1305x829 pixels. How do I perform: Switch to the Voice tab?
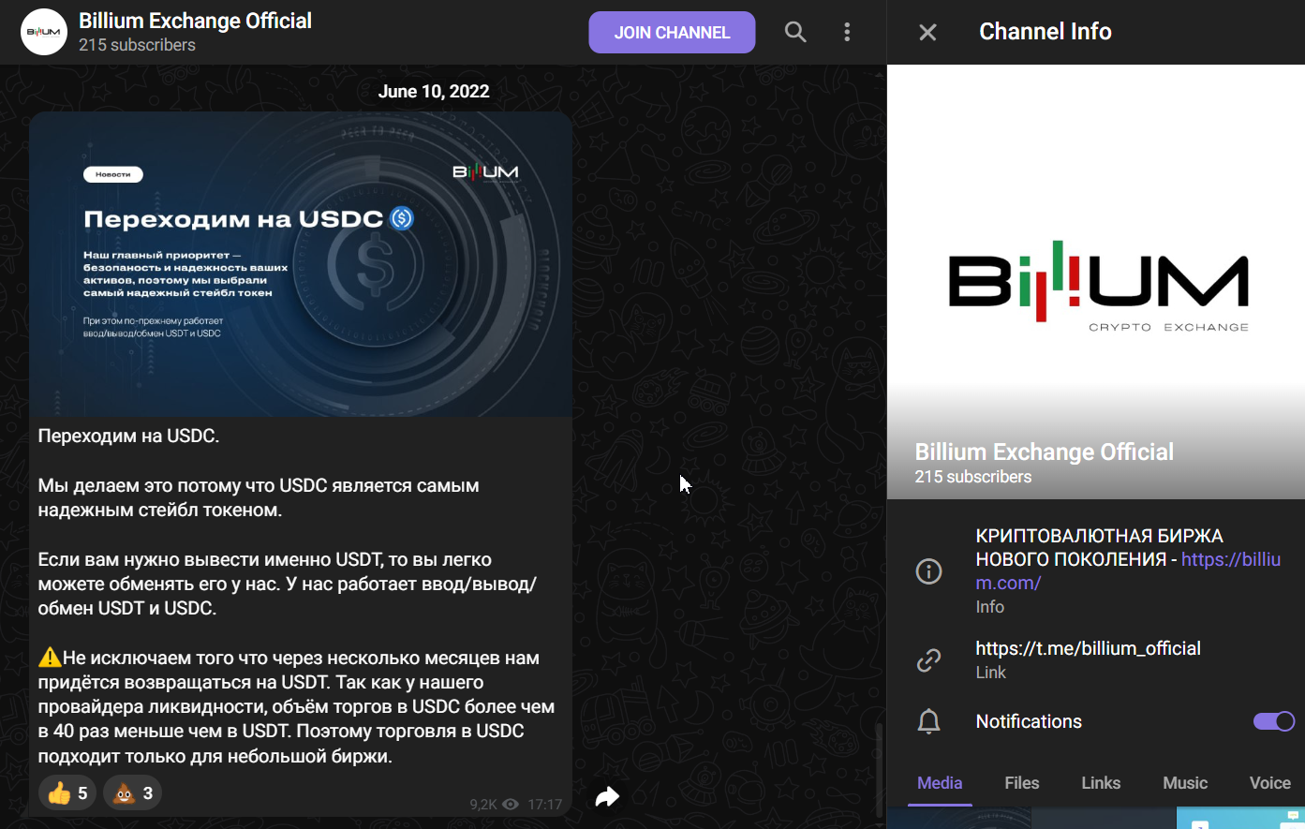click(x=1269, y=783)
